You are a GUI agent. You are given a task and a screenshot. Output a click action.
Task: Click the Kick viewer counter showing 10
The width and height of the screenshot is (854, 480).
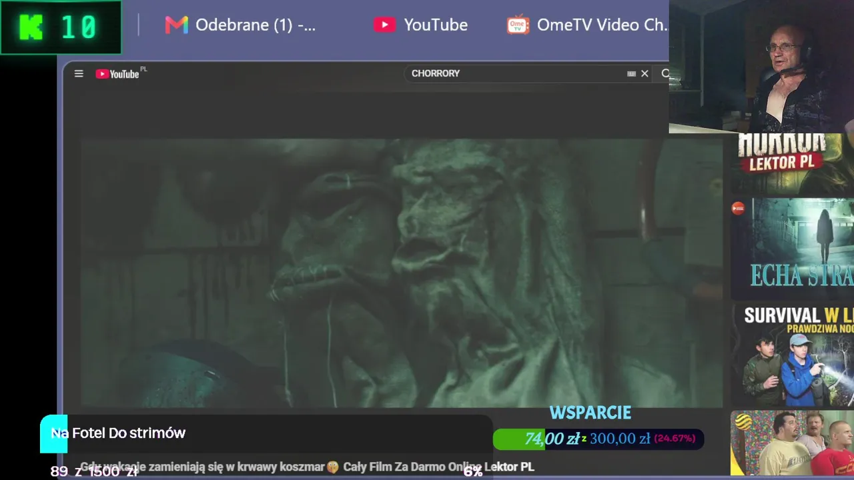(x=61, y=27)
